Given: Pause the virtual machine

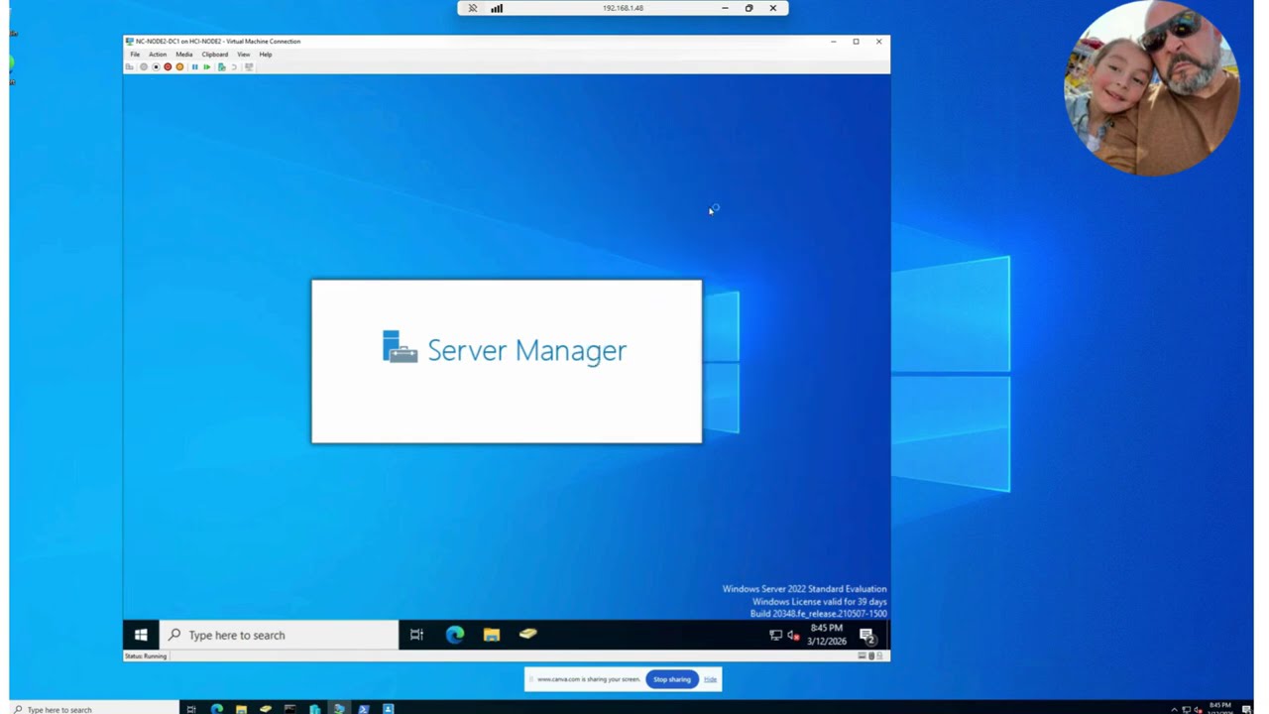Looking at the screenshot, I should click(x=194, y=66).
